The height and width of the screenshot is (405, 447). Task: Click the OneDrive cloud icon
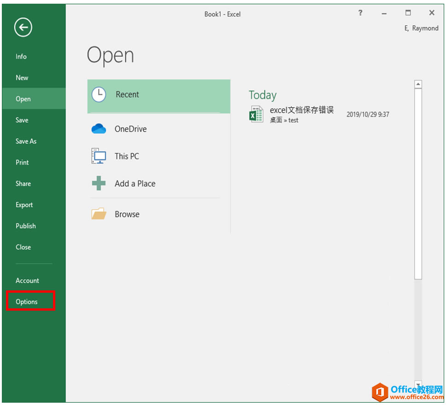point(99,129)
